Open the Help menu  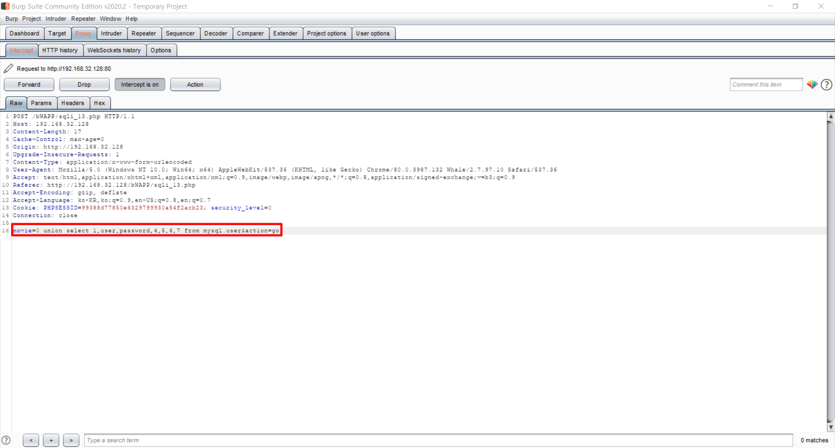click(x=132, y=19)
